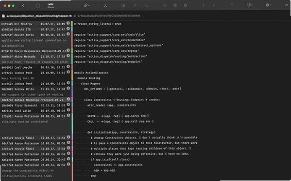Open commit 8e9d923 via its arrow icon
Screen dimensions: 291x181
point(68,67)
